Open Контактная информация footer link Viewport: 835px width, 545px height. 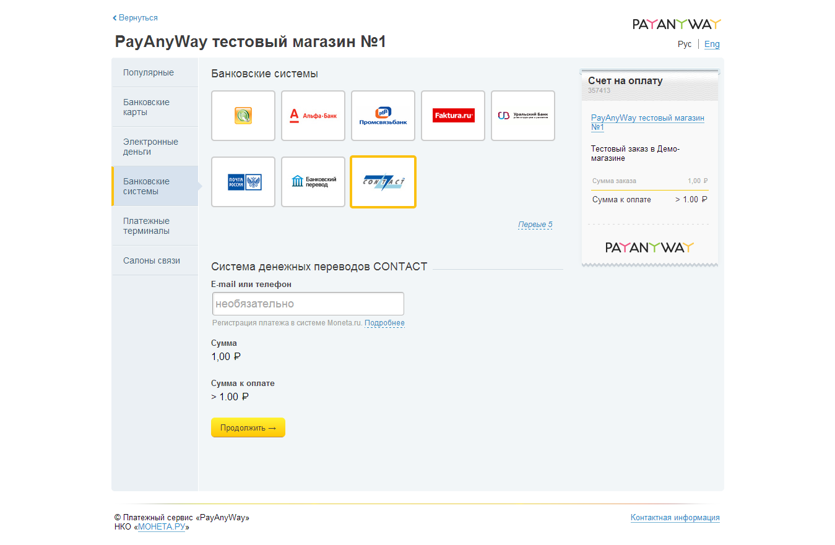pyautogui.click(x=675, y=518)
